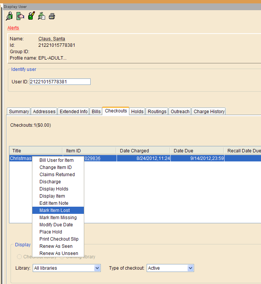Switch to the Bills tab
Viewport: 261px width, 284px height.
96,112
